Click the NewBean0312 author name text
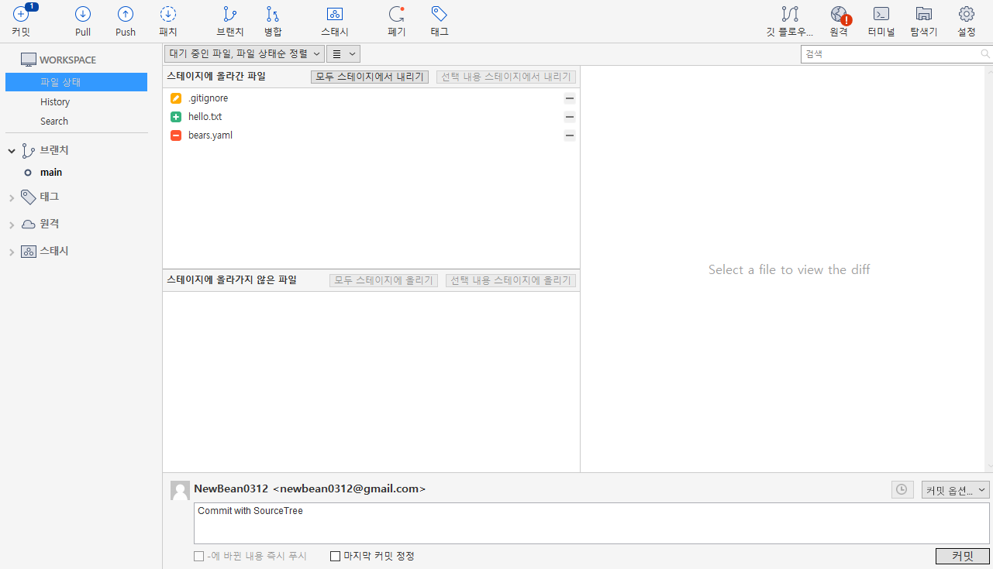 tap(231, 489)
